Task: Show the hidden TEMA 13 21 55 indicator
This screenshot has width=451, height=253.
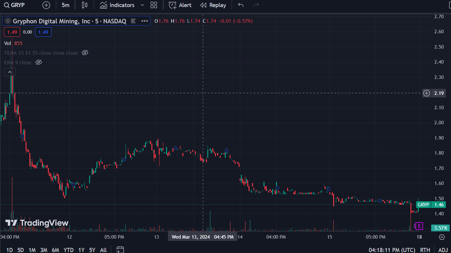Action: [85, 53]
